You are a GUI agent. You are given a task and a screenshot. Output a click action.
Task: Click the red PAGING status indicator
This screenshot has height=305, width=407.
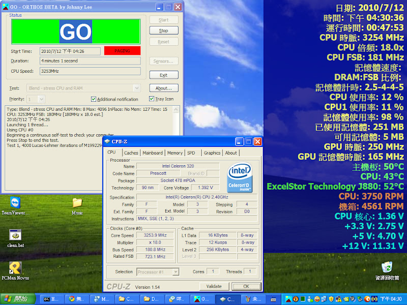tap(122, 51)
